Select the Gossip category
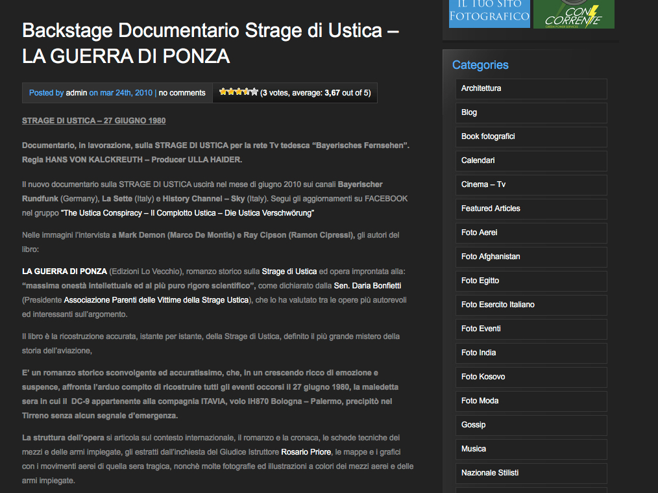Screen dimensions: 658x493 tap(473, 425)
